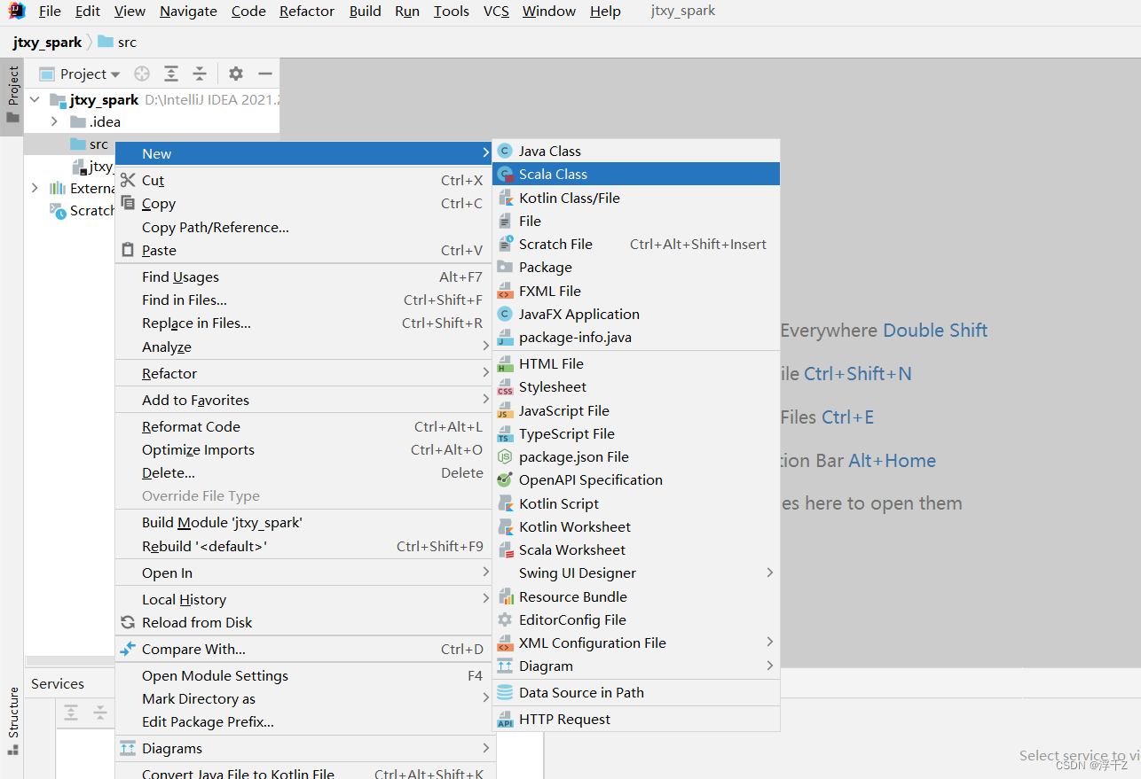Click the Scala Worksheet icon
This screenshot has width=1141, height=779.
click(505, 549)
